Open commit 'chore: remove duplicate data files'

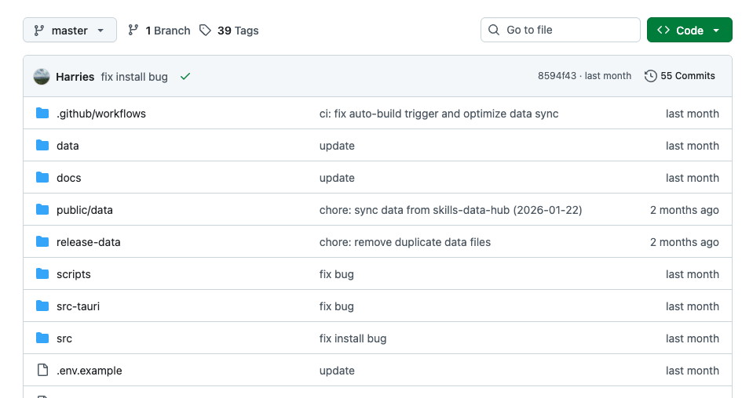405,242
